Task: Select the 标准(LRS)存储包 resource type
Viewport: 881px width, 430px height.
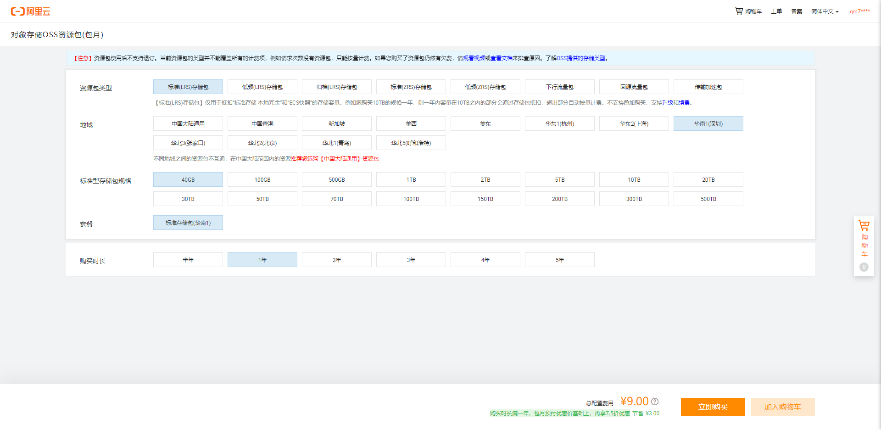Action: coord(188,87)
